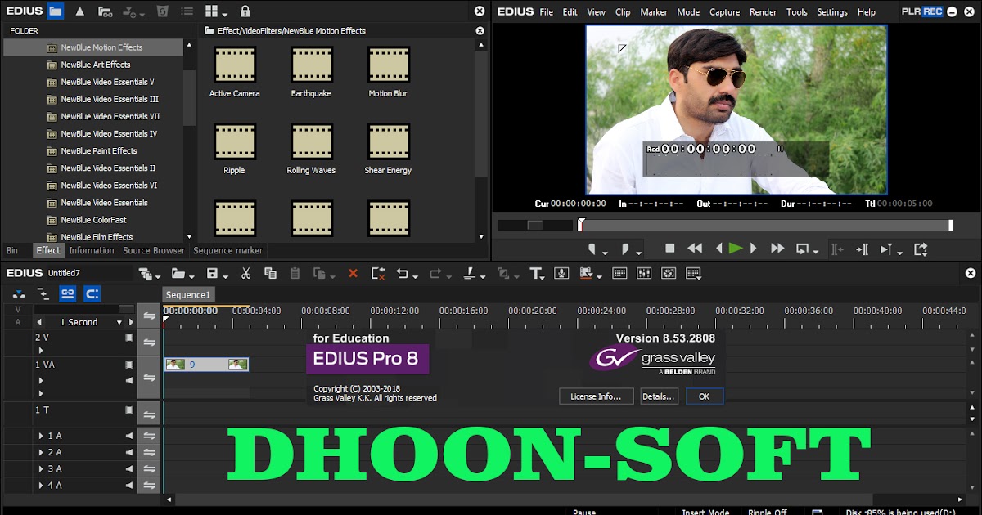Toggle the Bin window display icon
This screenshot has height=515, width=982.
click(x=619, y=273)
